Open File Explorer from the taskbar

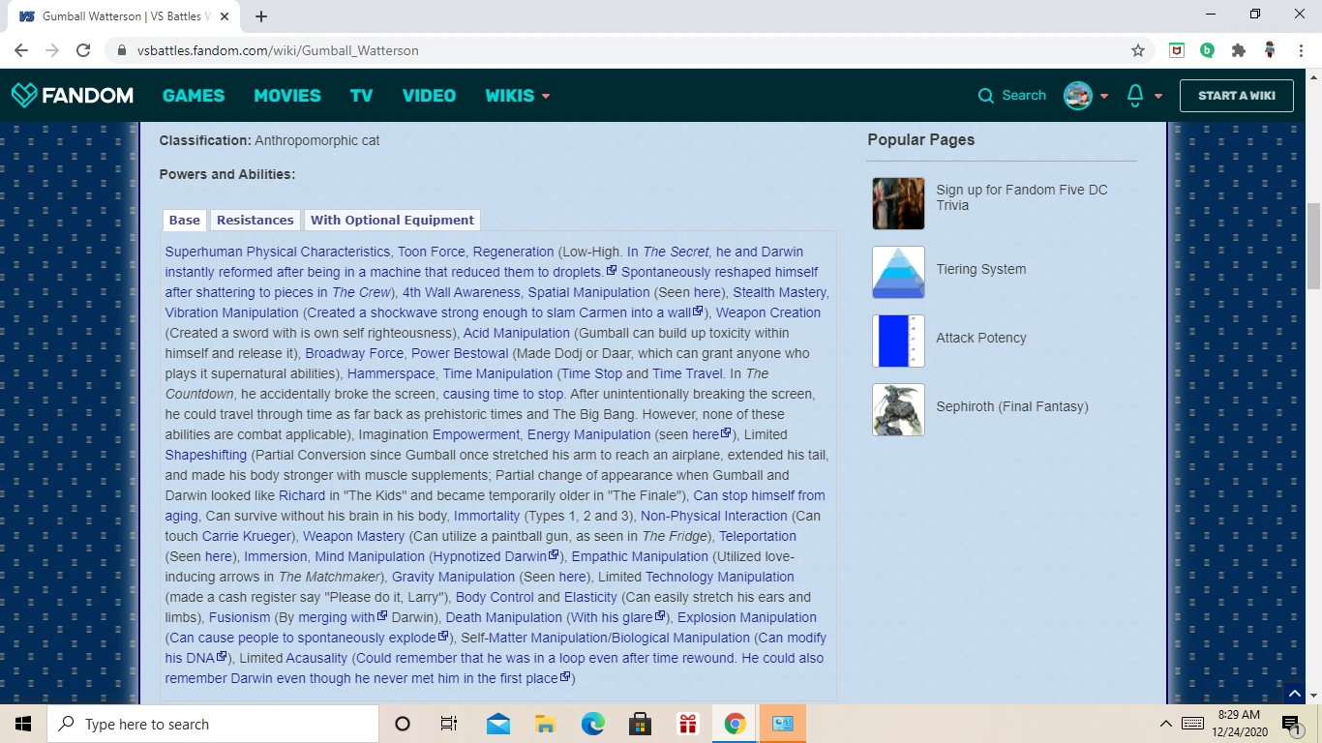tap(545, 724)
